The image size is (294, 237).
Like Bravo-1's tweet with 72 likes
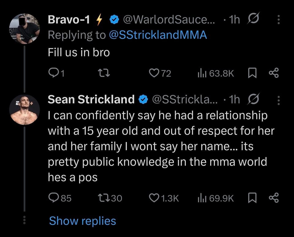pos(153,73)
